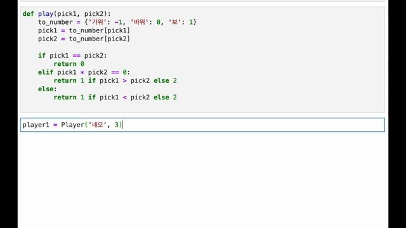The height and width of the screenshot is (228, 406).
Task: Click the 'return 0' line
Action: (69, 64)
